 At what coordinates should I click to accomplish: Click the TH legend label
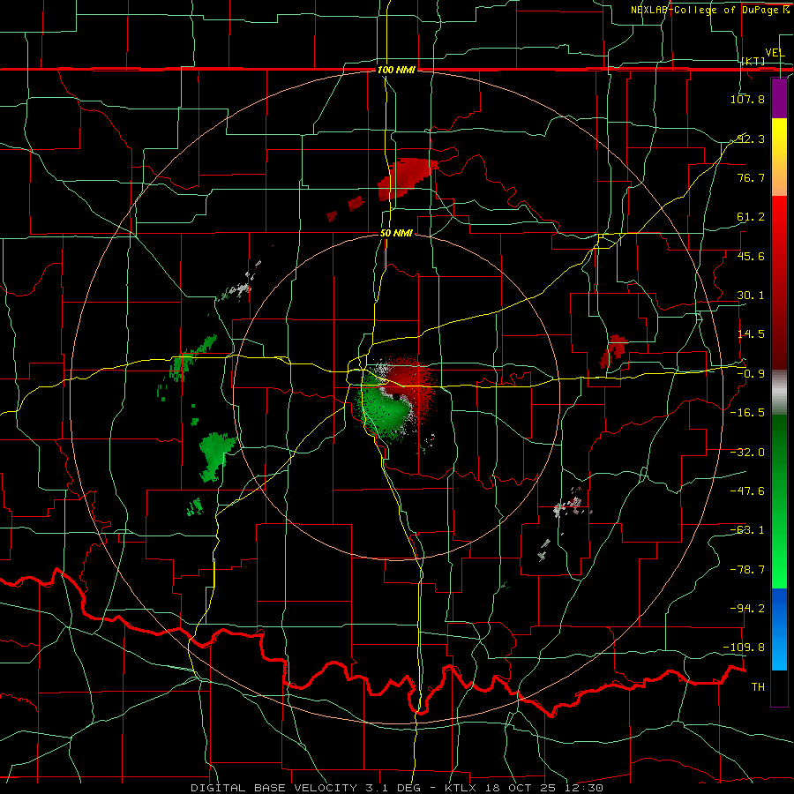click(758, 687)
